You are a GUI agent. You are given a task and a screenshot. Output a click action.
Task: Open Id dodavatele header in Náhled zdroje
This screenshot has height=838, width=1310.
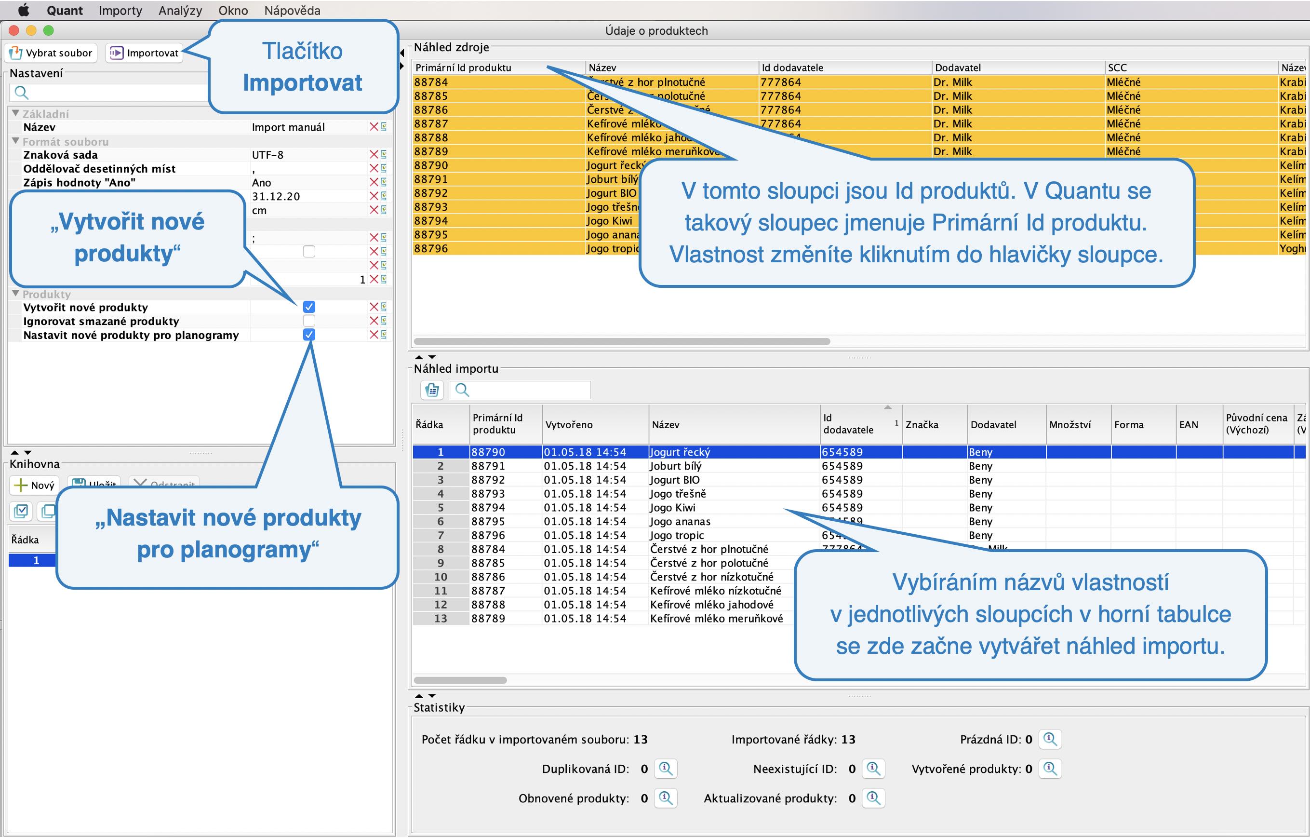click(x=845, y=68)
